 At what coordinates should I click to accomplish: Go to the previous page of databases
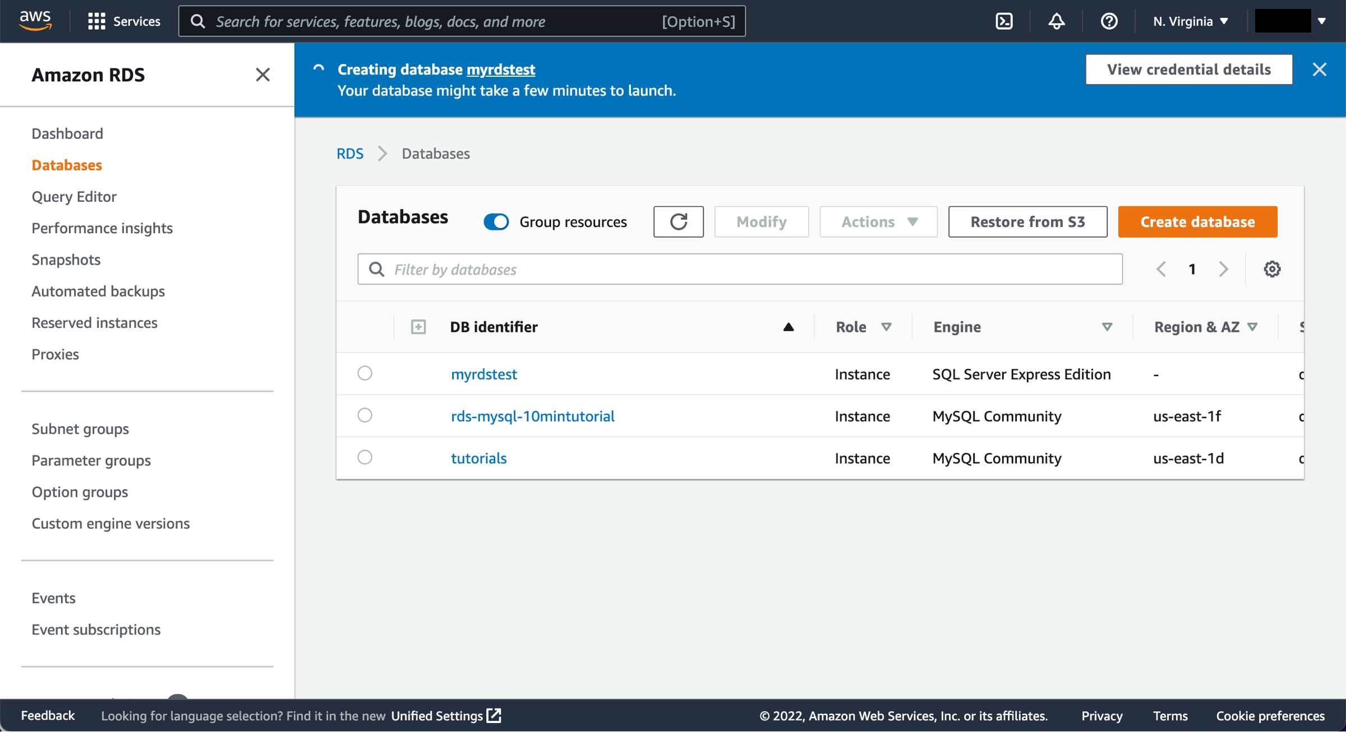pos(1161,270)
